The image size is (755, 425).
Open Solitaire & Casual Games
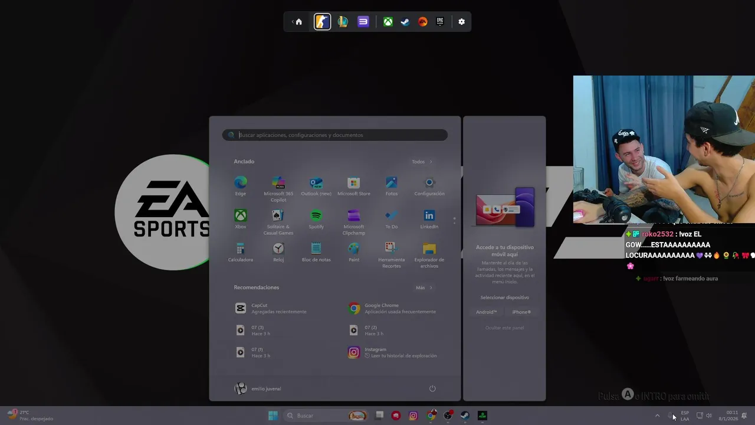click(x=278, y=222)
